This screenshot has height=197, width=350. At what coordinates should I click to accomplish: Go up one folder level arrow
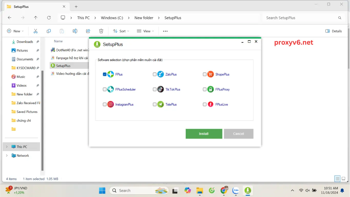(36, 18)
